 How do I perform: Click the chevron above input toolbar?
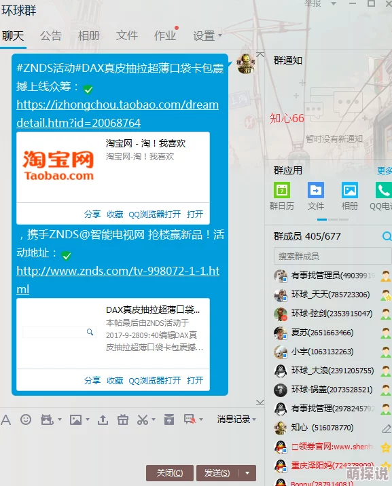click(260, 402)
